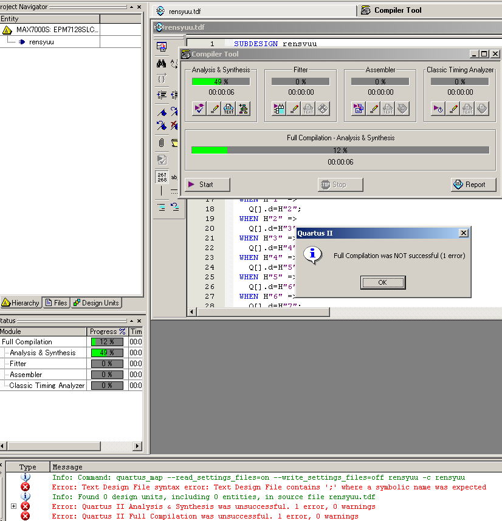This screenshot has height=521, width=502.
Task: Select the Info: Command quartus_map message
Action: point(258,477)
